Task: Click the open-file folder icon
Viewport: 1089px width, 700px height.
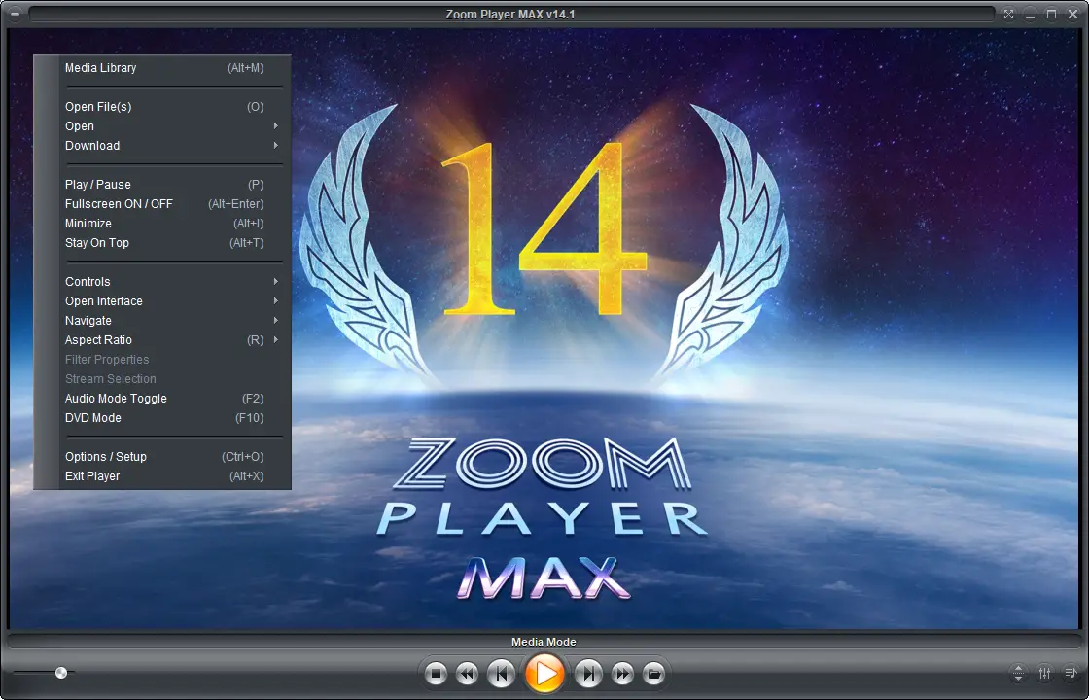Action: click(653, 674)
